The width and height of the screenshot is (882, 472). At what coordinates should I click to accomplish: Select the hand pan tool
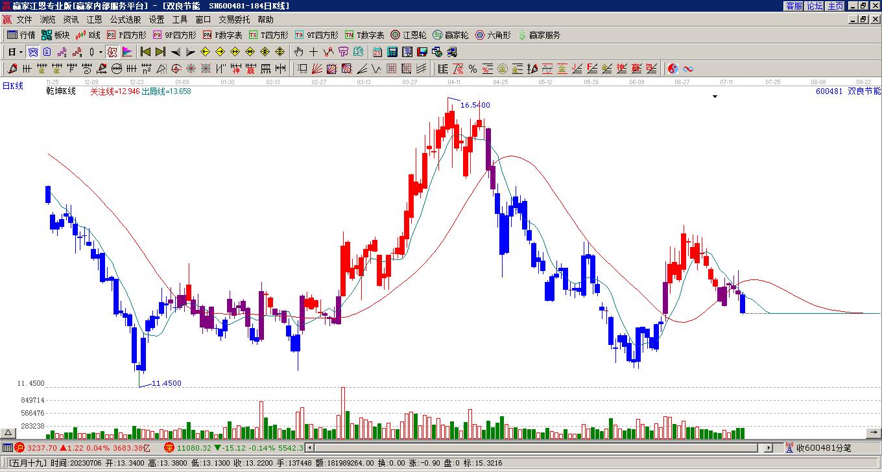point(298,52)
